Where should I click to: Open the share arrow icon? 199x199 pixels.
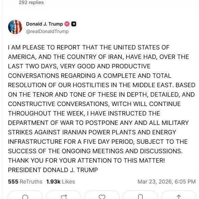[179, 196]
